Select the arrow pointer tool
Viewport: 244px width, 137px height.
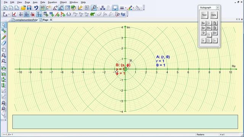(x=4, y=25)
